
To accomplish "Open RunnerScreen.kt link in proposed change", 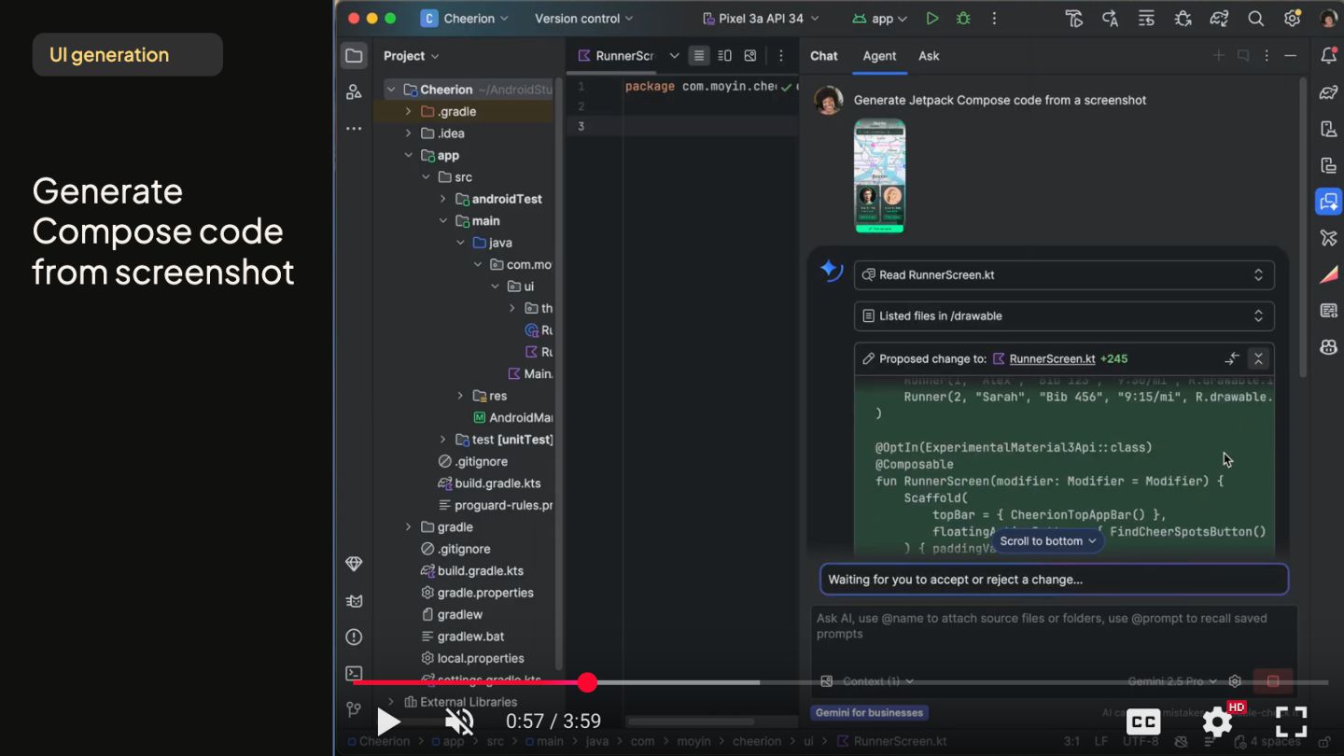I will click(x=1052, y=358).
